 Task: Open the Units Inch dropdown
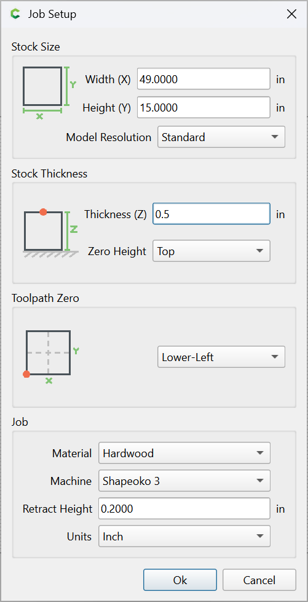coord(184,536)
